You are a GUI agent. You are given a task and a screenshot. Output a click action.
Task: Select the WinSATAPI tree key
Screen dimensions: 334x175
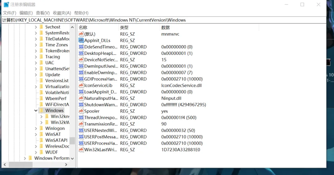(x=56, y=140)
